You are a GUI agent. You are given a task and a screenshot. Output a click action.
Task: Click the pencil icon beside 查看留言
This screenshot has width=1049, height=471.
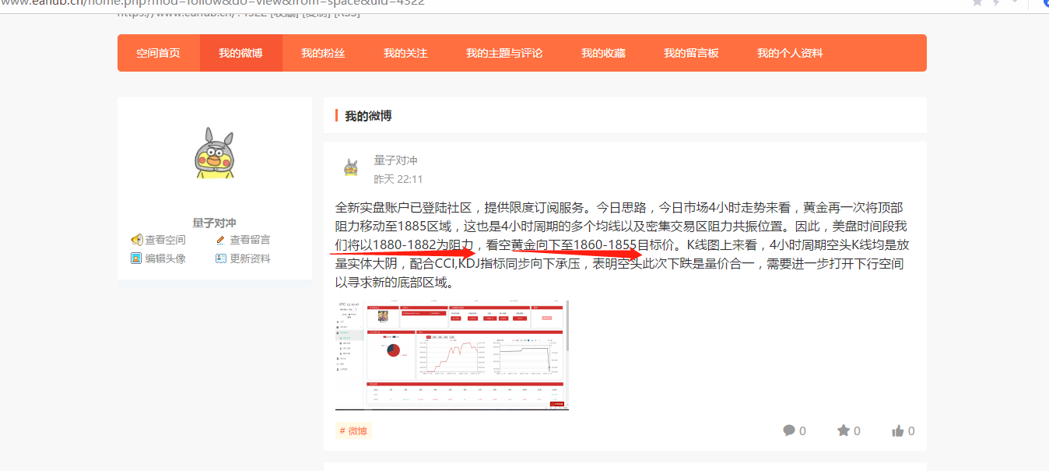tap(221, 240)
